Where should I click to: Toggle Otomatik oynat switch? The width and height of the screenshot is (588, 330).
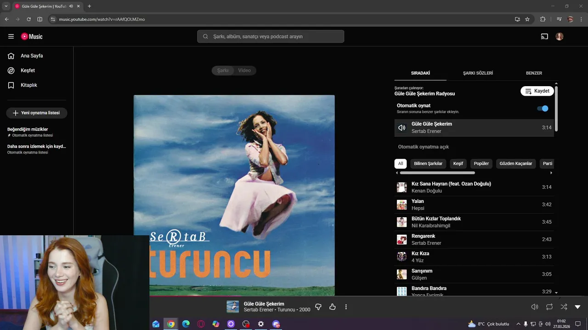(x=543, y=109)
